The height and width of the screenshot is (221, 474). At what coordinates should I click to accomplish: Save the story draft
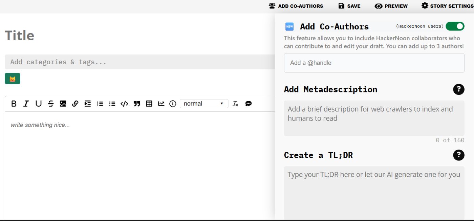click(349, 6)
